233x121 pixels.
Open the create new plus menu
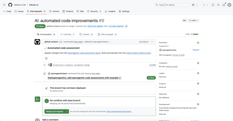[x=206, y=5]
